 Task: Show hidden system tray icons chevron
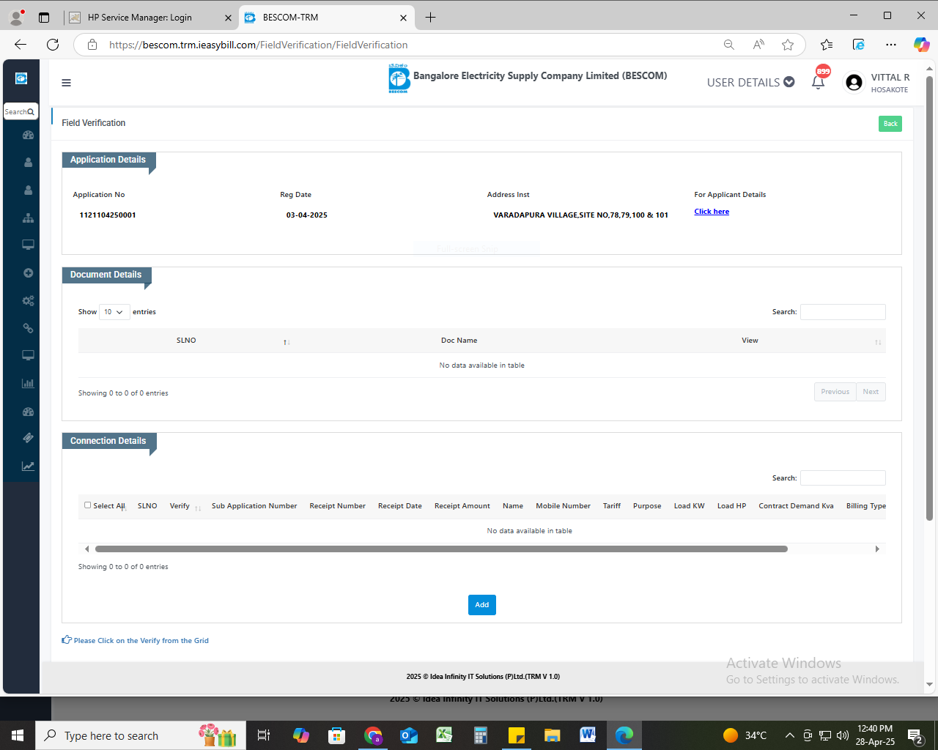tap(789, 735)
